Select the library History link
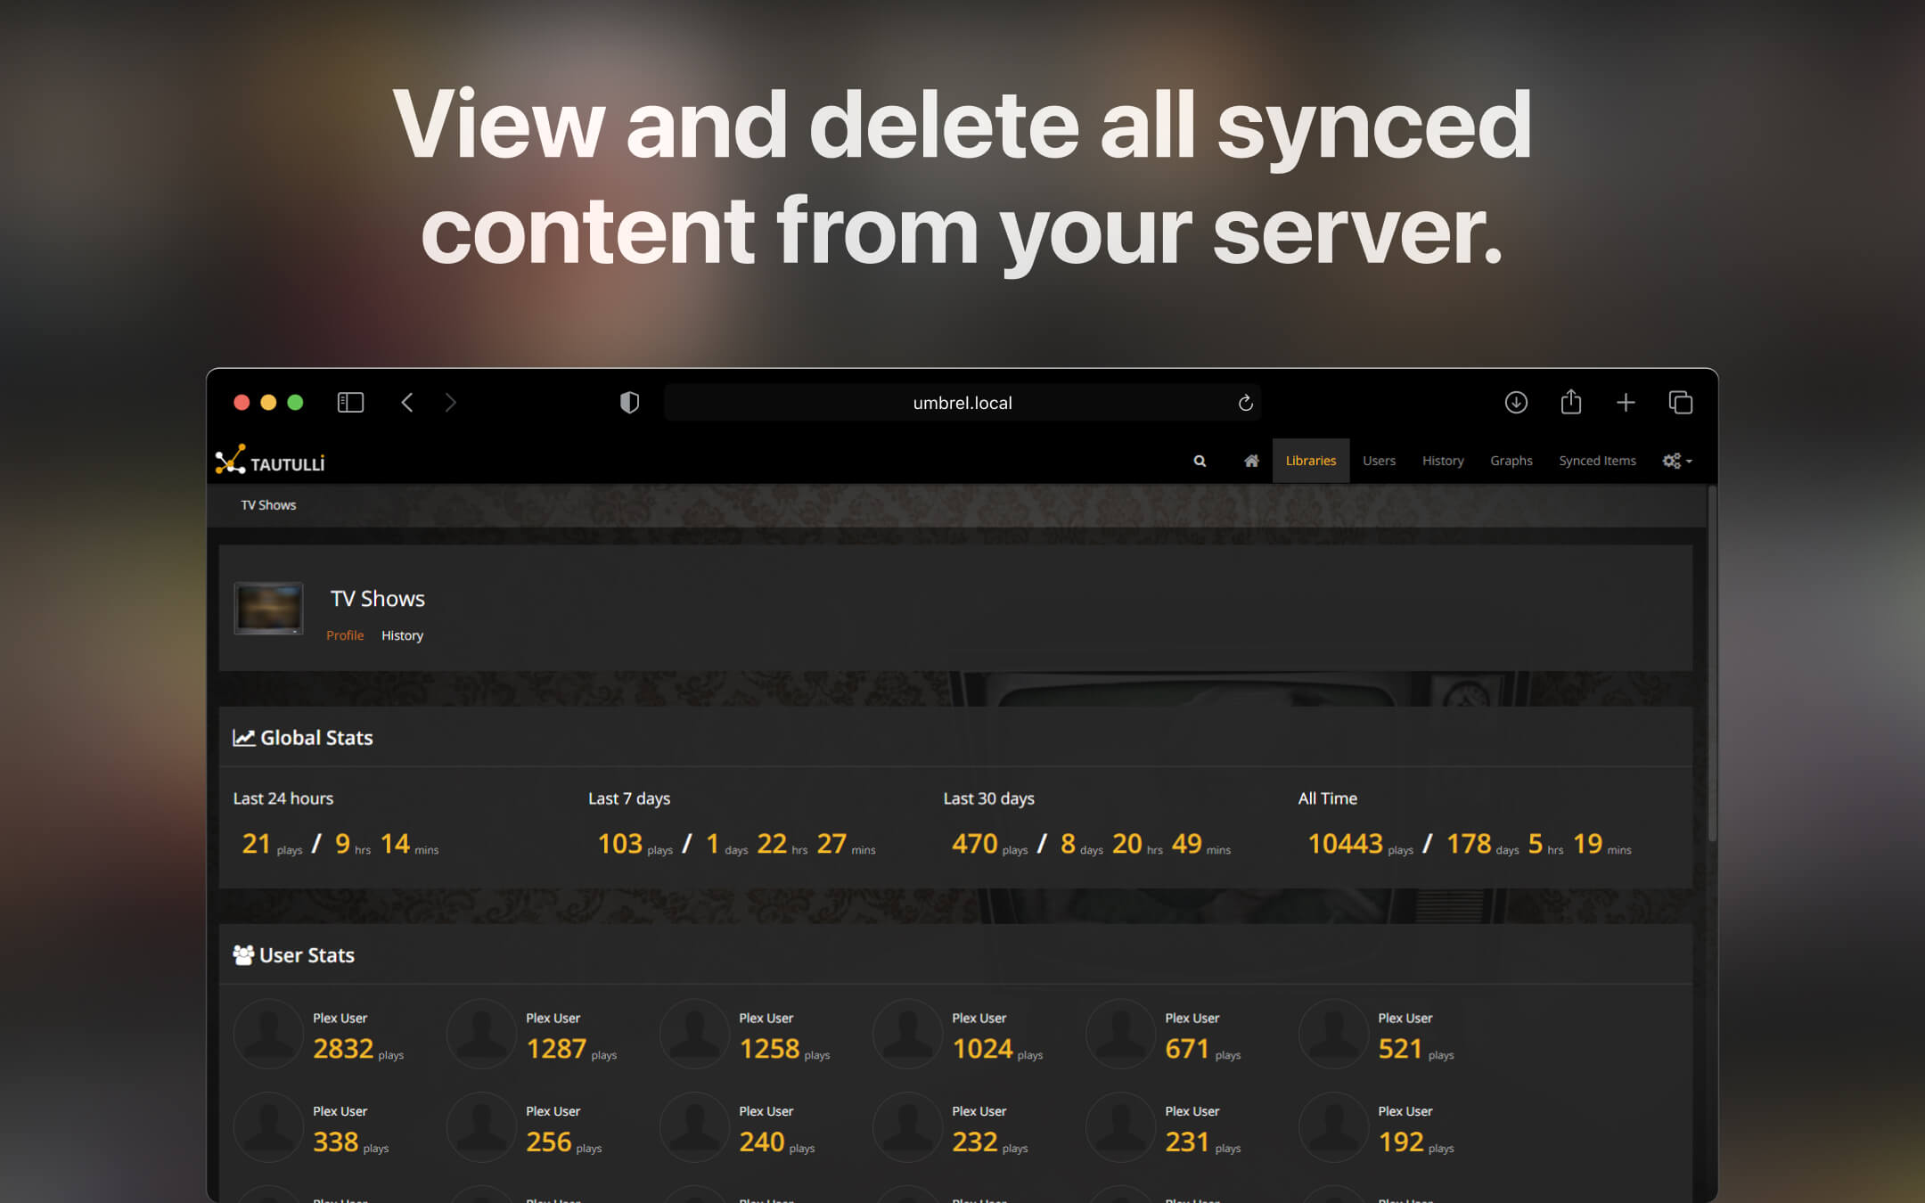This screenshot has height=1203, width=1925. [x=402, y=635]
